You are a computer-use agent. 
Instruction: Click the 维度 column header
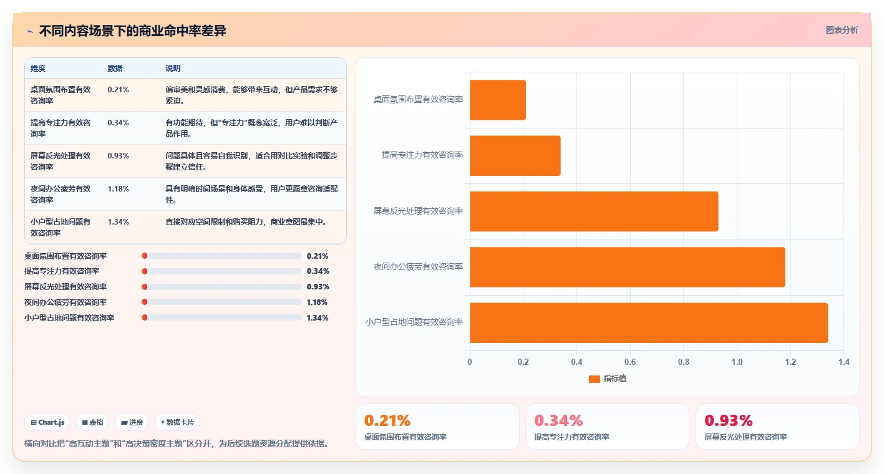click(x=38, y=69)
